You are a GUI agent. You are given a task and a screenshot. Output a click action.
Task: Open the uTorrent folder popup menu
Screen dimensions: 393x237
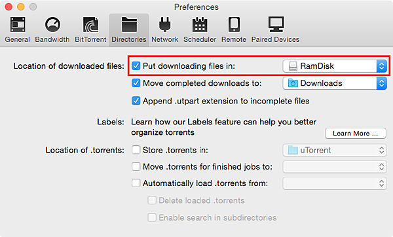point(335,150)
